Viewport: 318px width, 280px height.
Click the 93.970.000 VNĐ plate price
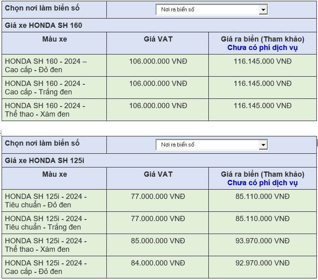click(x=262, y=241)
